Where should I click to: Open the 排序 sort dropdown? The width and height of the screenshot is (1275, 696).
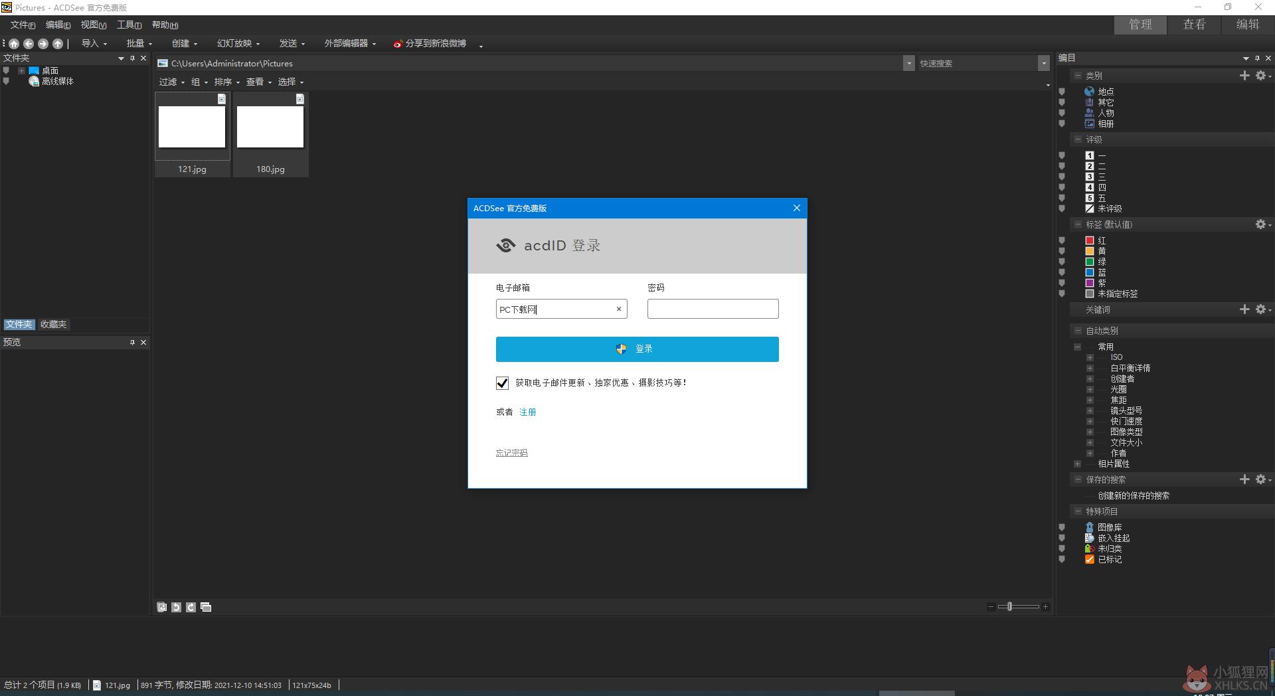click(x=226, y=82)
